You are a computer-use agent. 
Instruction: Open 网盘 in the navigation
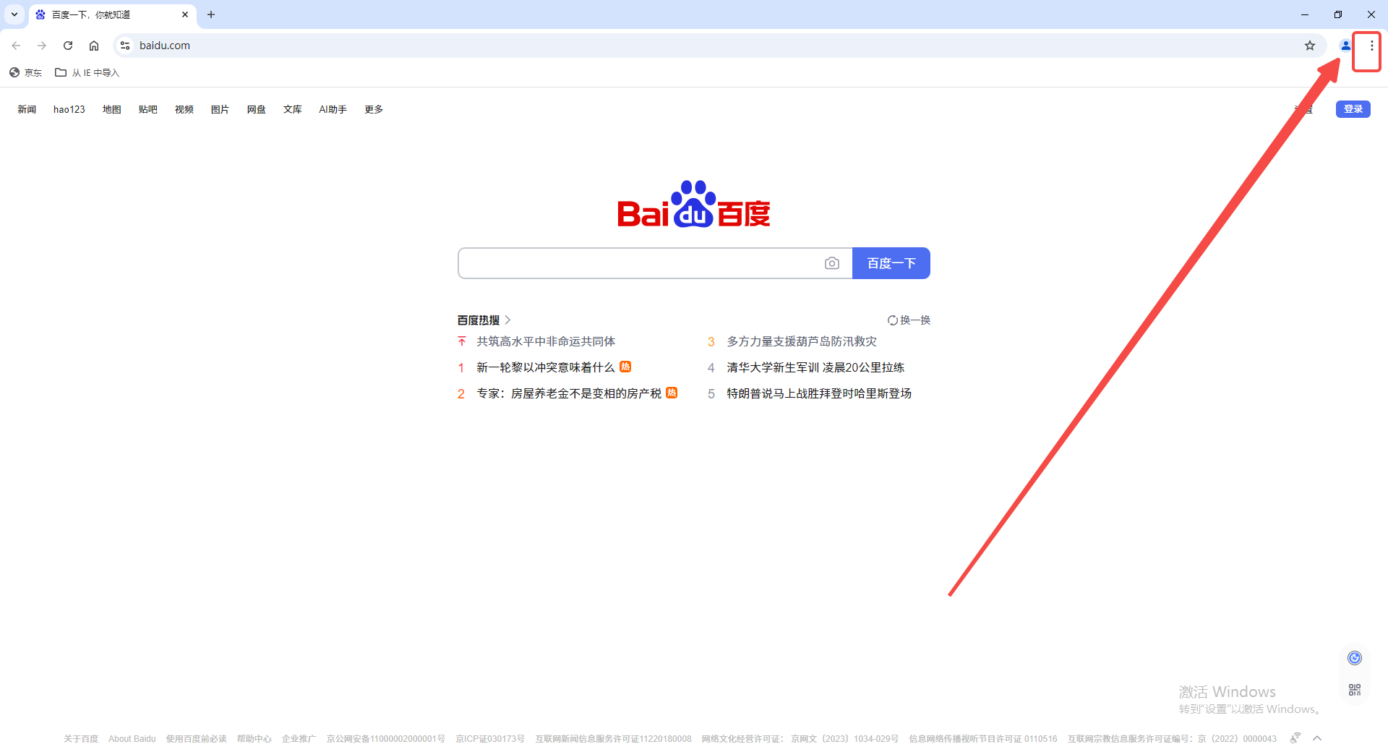coord(257,109)
